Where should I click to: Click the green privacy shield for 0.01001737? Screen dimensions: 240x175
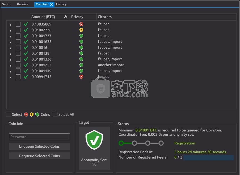81,36
